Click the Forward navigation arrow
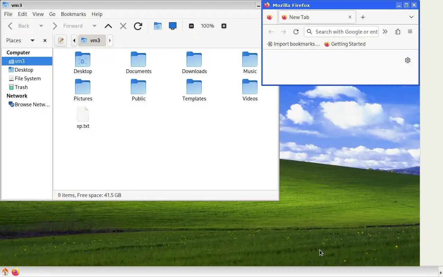Screen dimensions: 443x277 (x=67, y=26)
